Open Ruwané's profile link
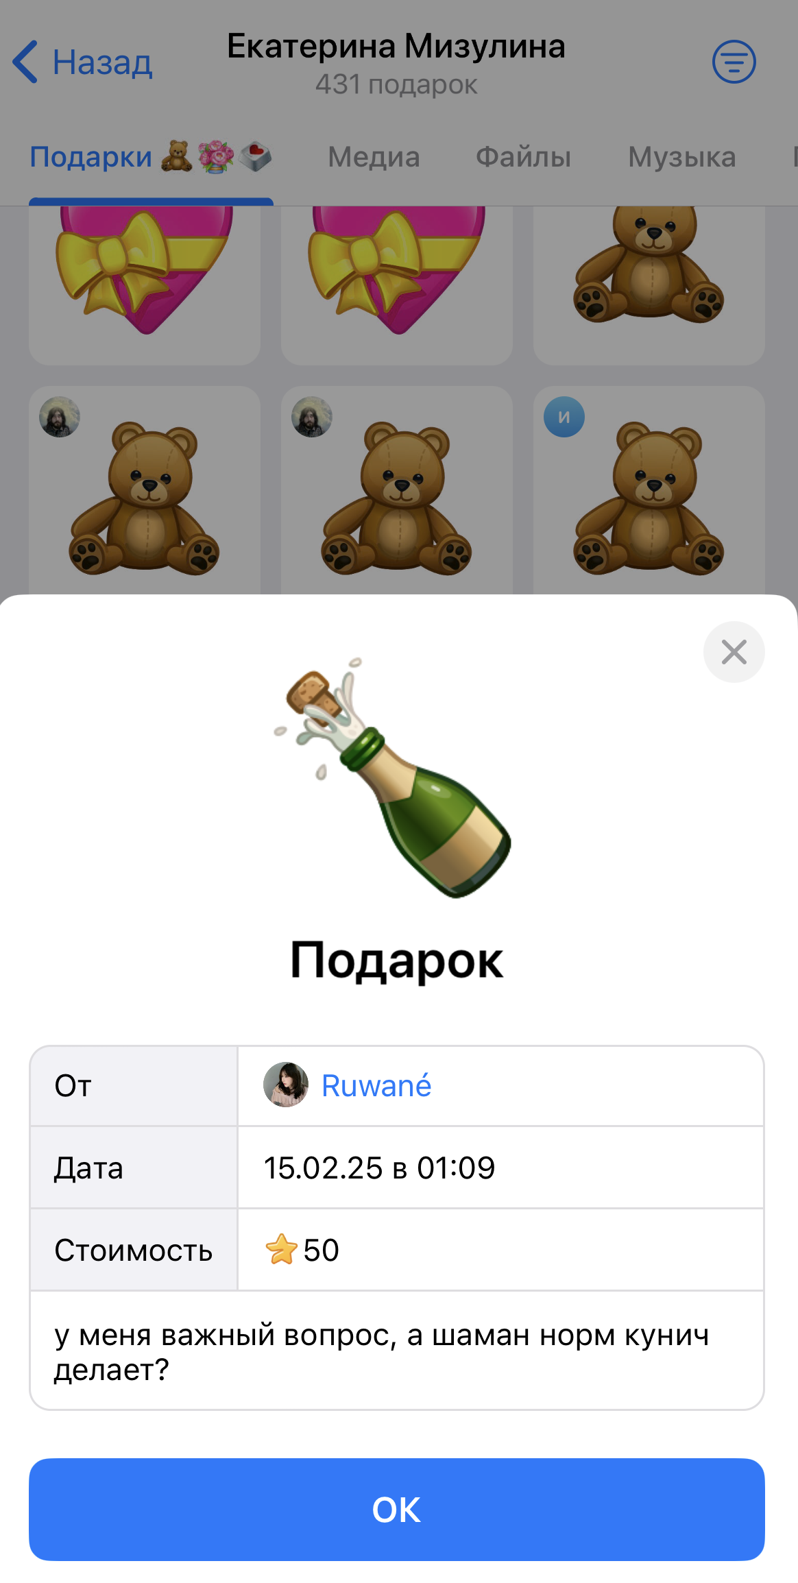Image resolution: width=798 pixels, height=1583 pixels. pos(376,1086)
